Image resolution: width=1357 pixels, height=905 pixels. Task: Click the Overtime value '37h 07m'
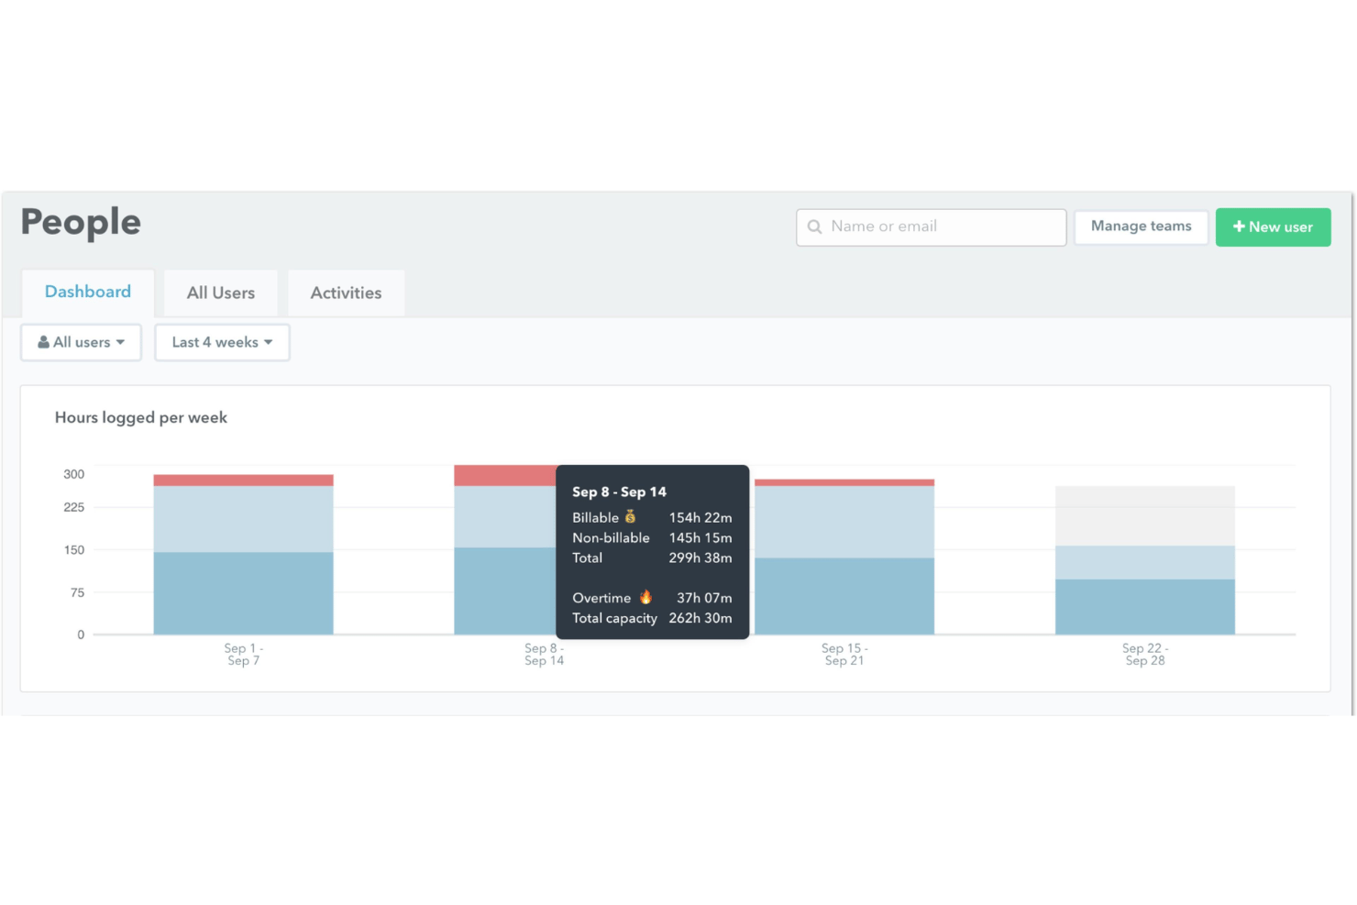click(x=704, y=598)
